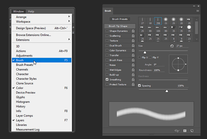207x139 pixels.
Task: Click the Roundness field showing 100%
Action: 159,70
